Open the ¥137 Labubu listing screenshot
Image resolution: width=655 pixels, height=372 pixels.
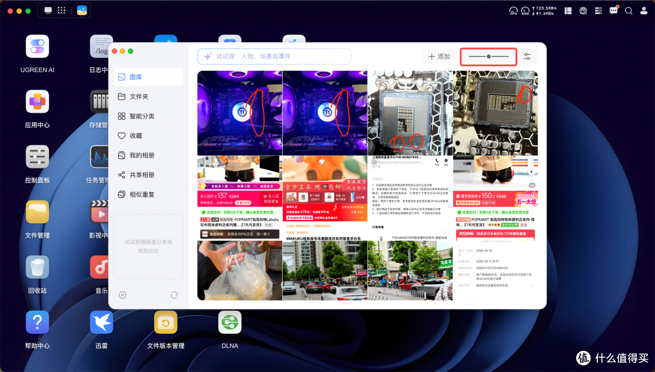[240, 198]
